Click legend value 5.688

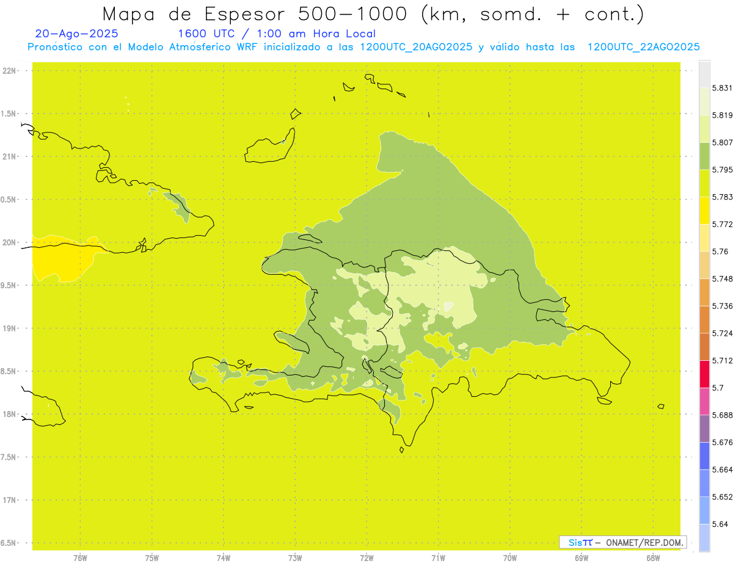[x=723, y=415]
